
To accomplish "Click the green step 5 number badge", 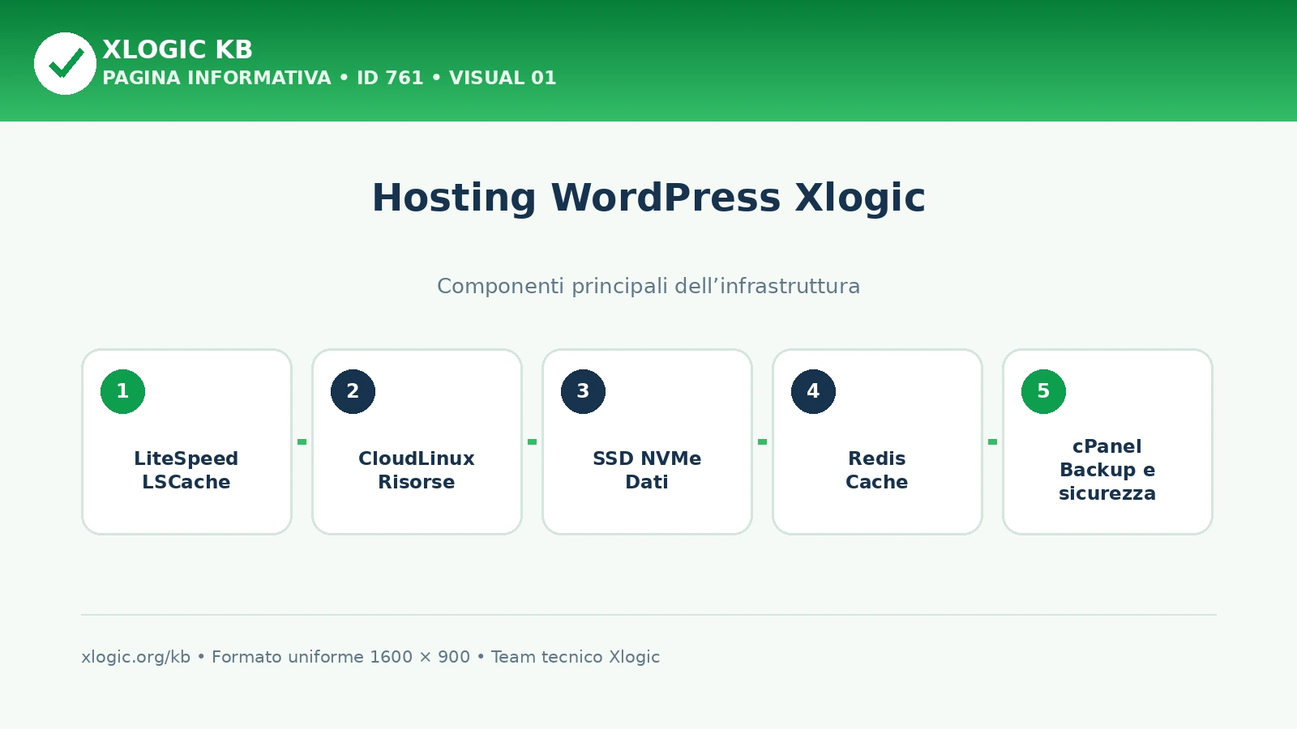I will tap(1043, 391).
